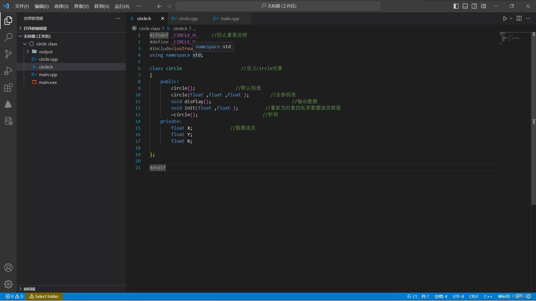This screenshot has width=536, height=301.
Task: Open Run and Debug view
Action: tap(8, 71)
